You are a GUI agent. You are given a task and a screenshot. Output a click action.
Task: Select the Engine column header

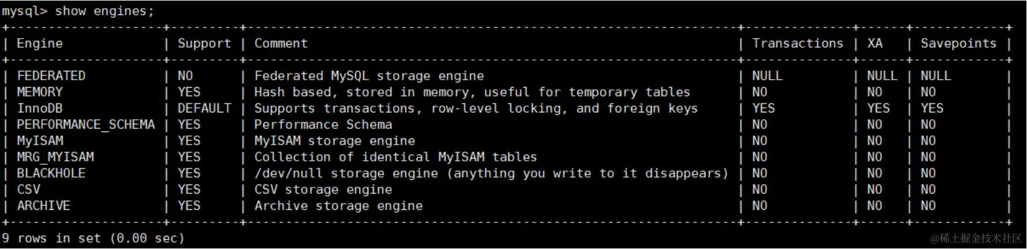point(40,43)
